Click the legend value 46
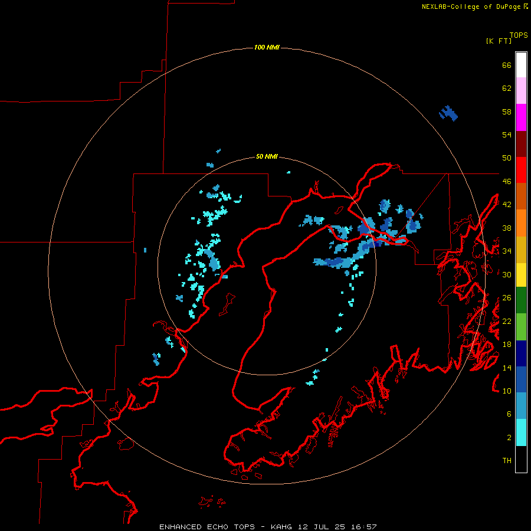The image size is (531, 531). 507,182
